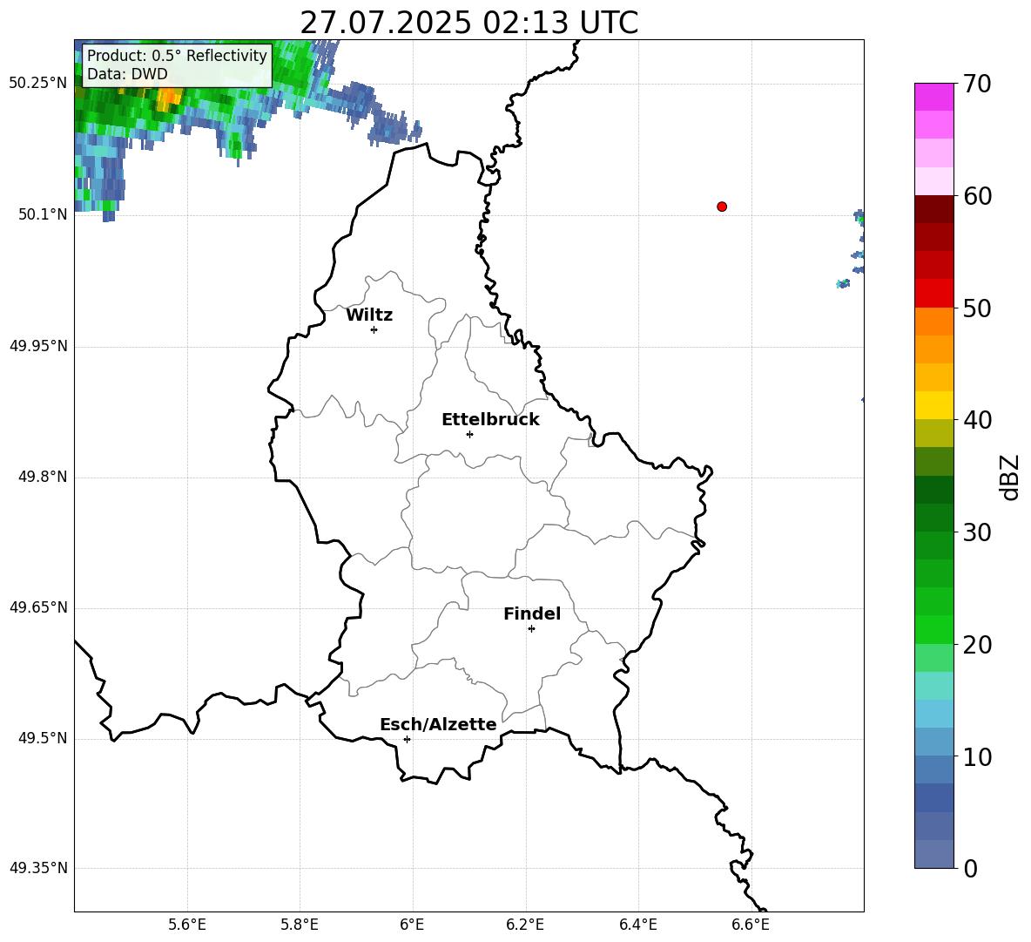
Task: Click the 49.65°N latitude label
Action: pos(37,607)
